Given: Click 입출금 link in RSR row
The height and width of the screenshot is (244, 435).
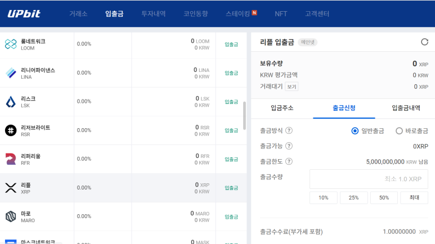Looking at the screenshot, I should (231, 130).
